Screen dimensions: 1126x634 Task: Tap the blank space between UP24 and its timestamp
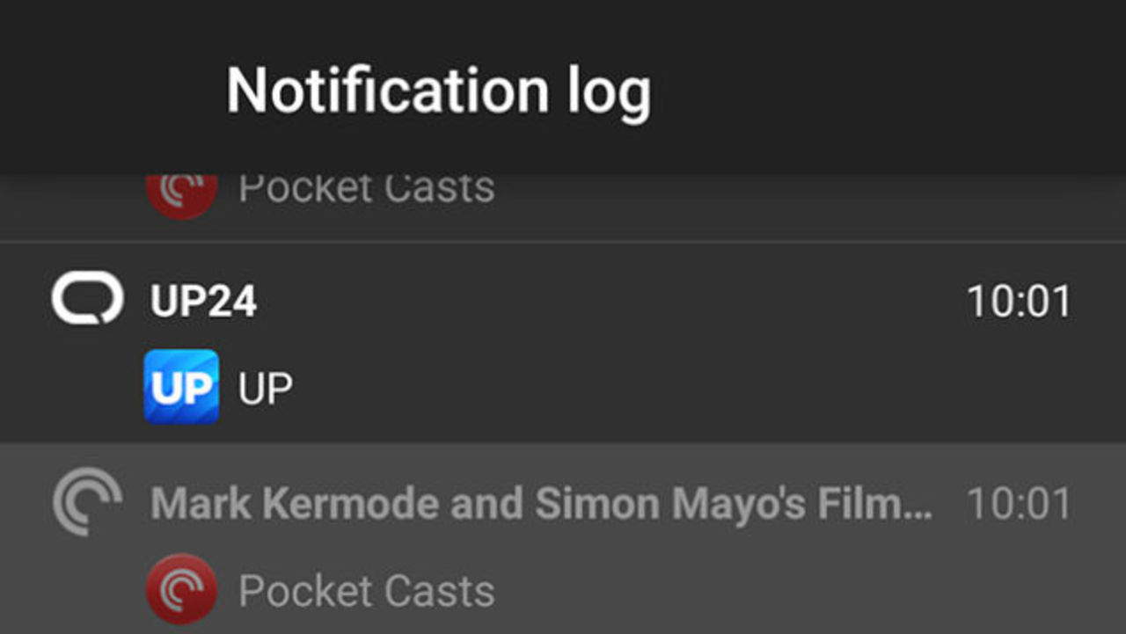[x=607, y=302]
